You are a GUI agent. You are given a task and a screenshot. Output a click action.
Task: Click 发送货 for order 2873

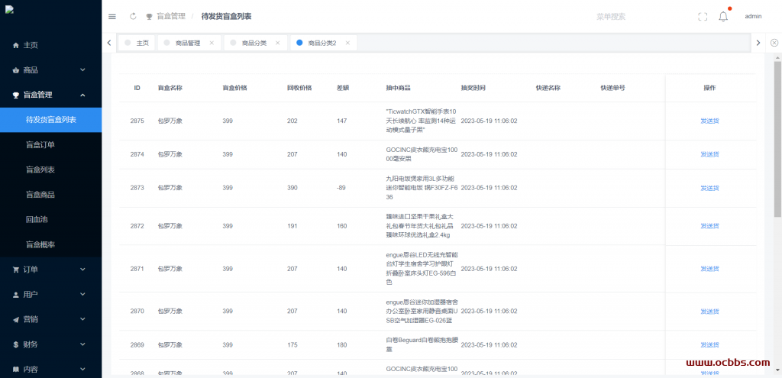coord(709,188)
